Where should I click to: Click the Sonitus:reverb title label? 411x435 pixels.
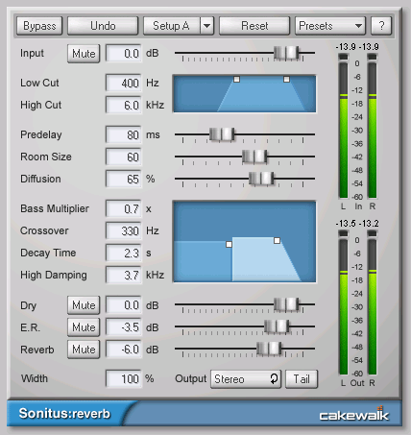coord(64,413)
